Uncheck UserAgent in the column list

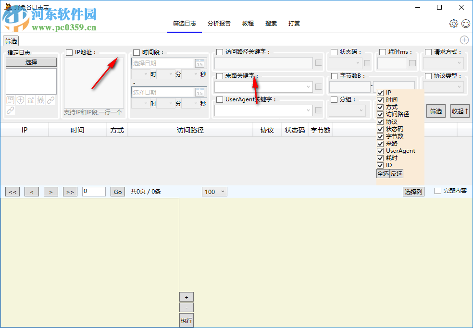[x=380, y=150]
